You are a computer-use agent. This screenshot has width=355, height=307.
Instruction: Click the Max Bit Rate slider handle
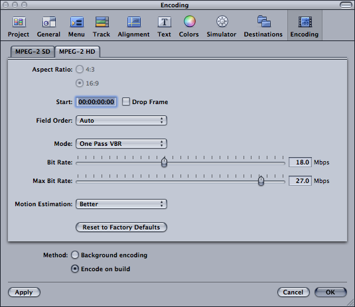261,180
